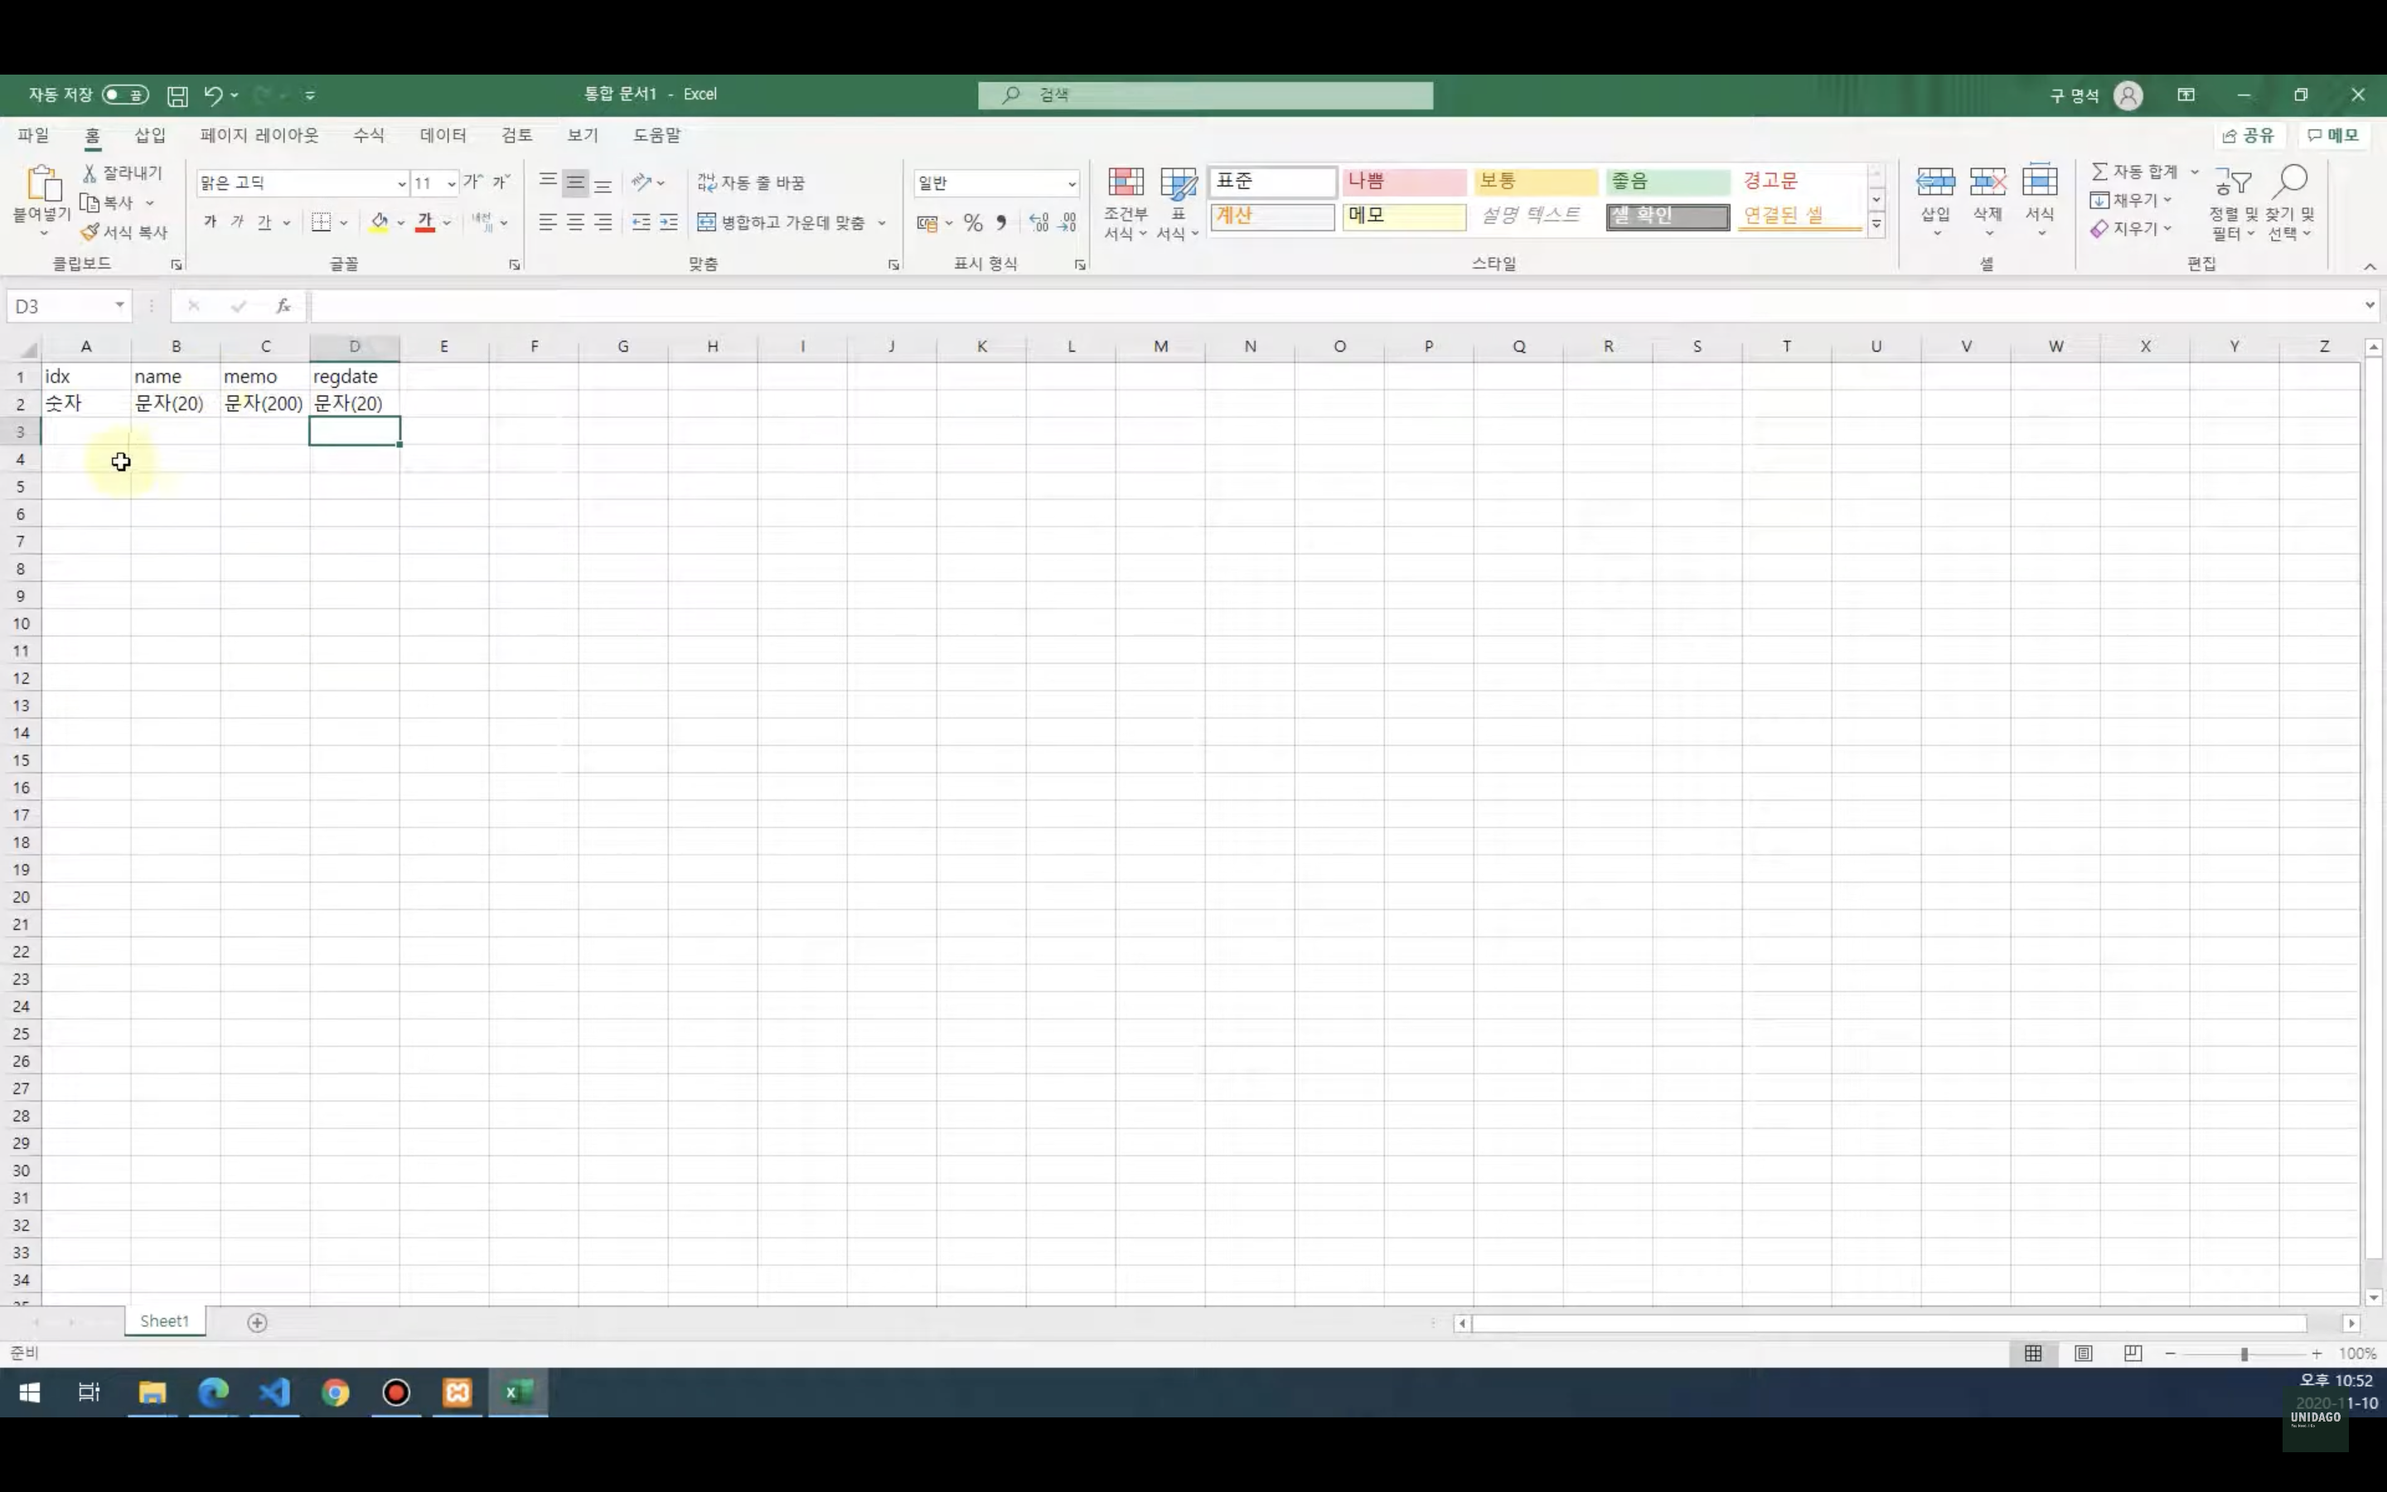Click the percent style icon
The width and height of the screenshot is (2387, 1492).
click(972, 223)
